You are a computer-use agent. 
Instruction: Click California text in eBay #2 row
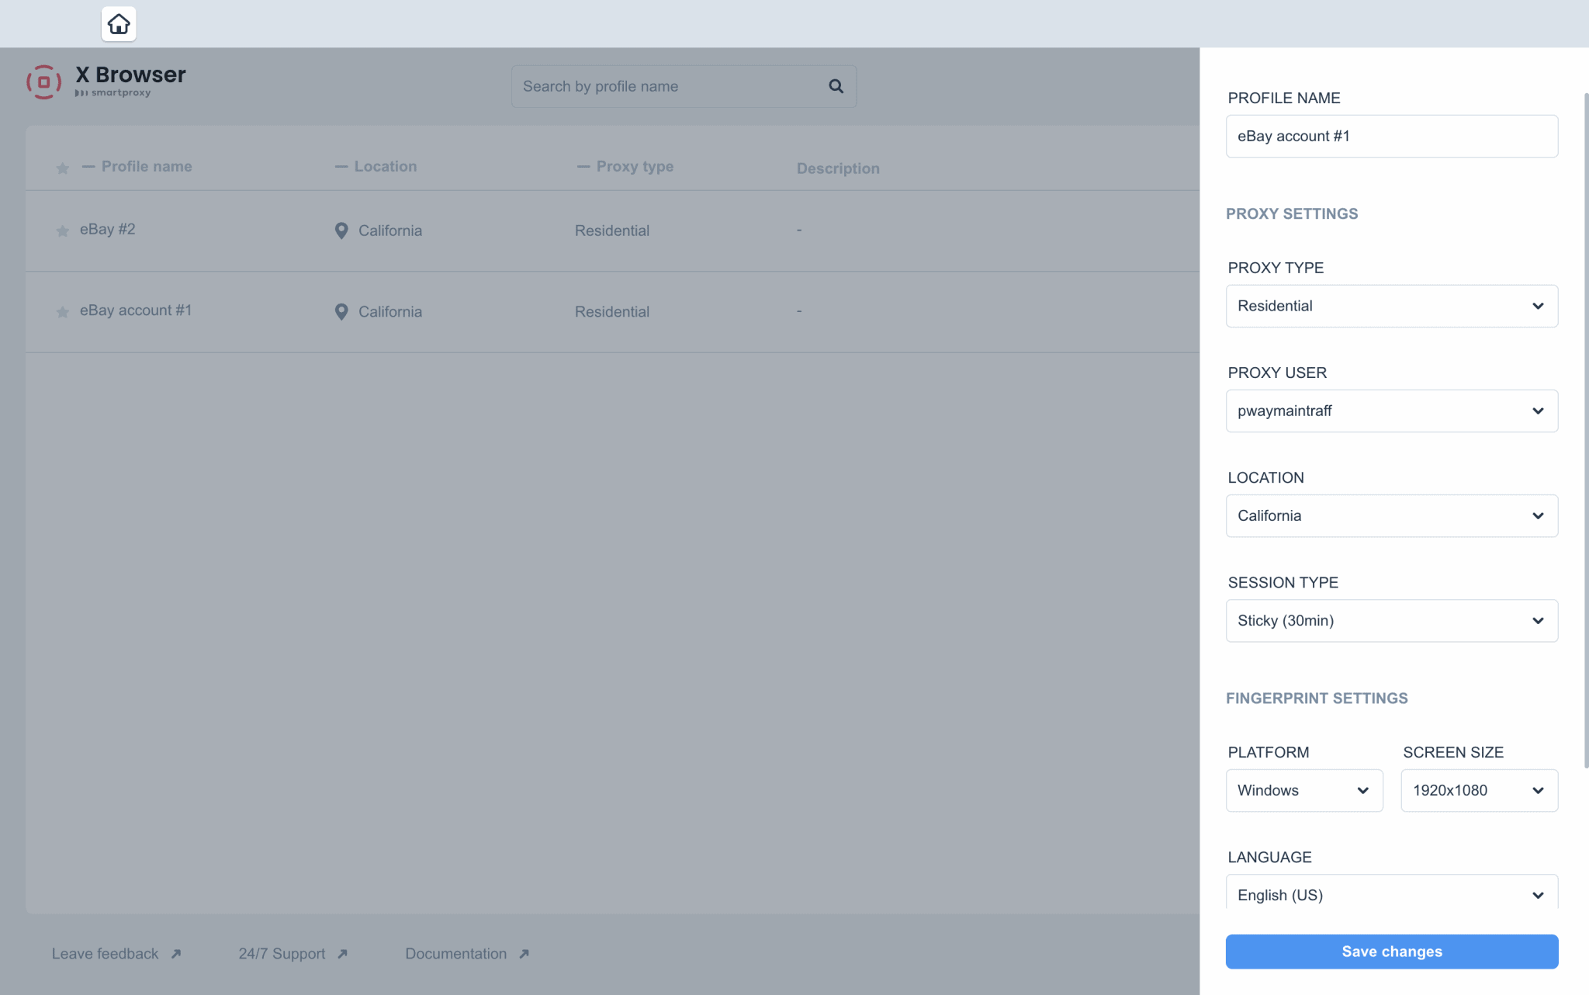(390, 231)
